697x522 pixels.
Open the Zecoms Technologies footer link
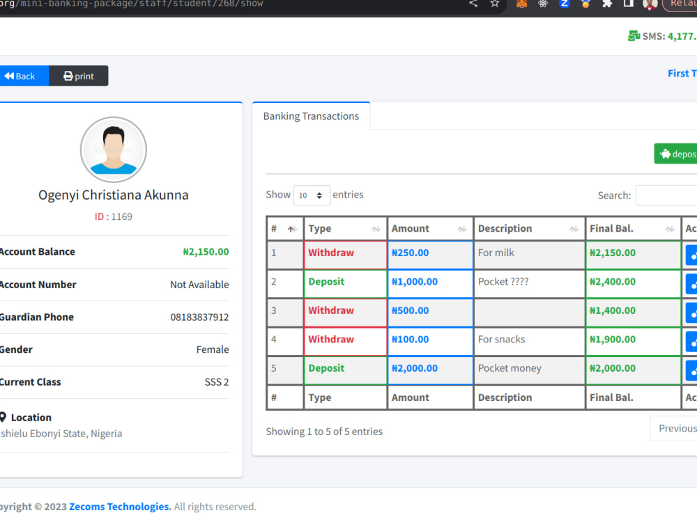[120, 507]
